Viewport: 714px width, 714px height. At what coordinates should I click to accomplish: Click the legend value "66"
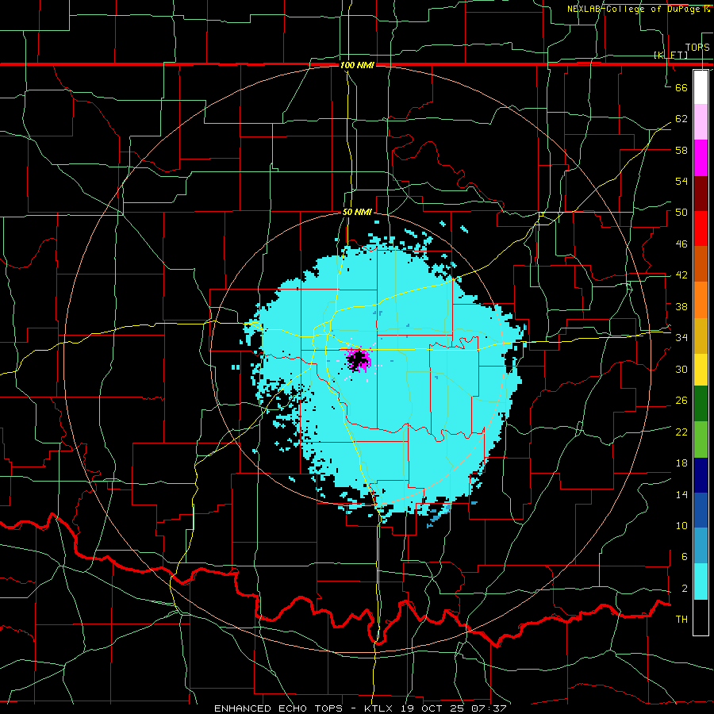(681, 87)
